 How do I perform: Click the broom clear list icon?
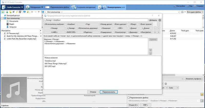point(17,12)
